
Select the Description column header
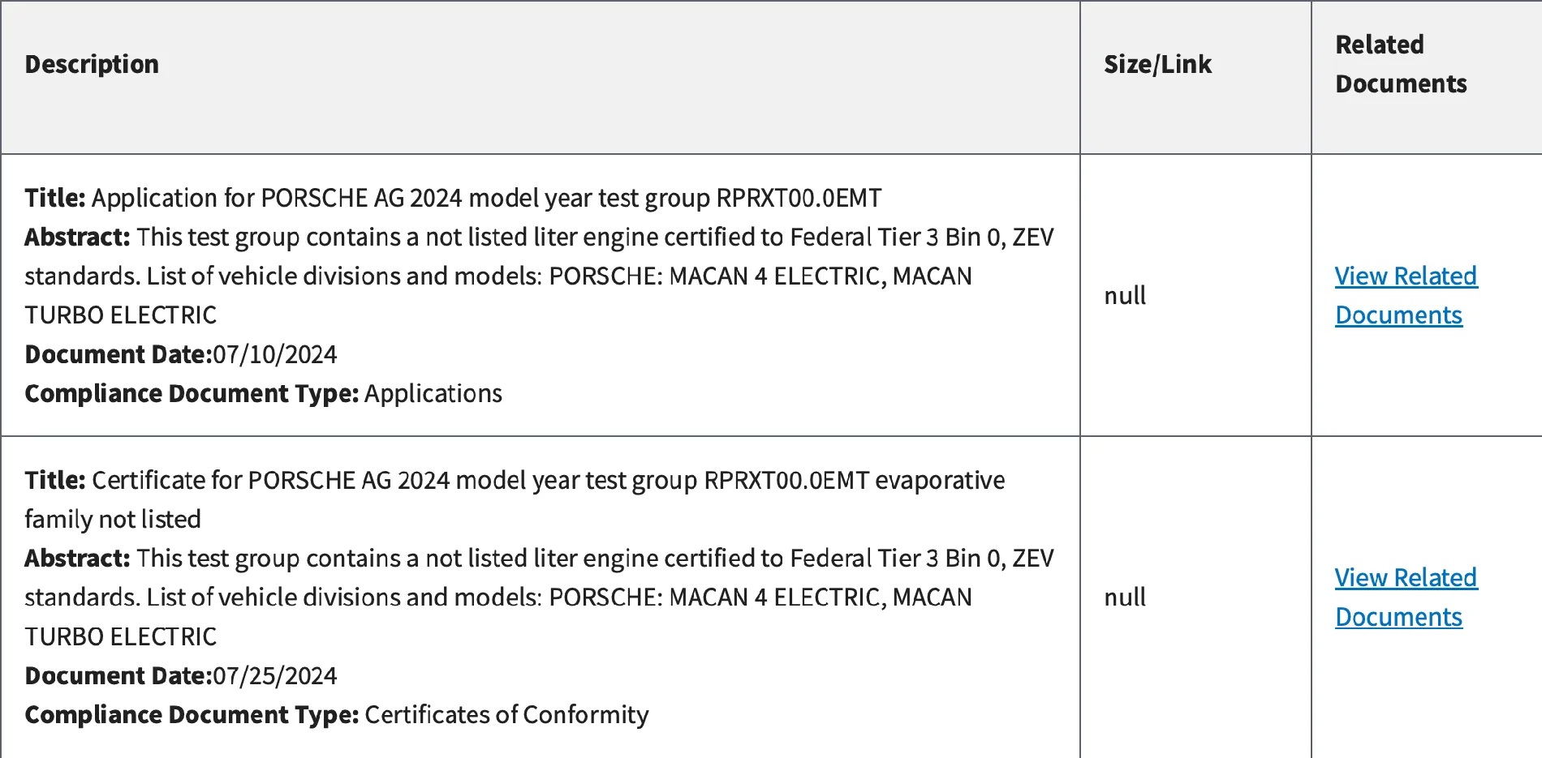click(92, 64)
